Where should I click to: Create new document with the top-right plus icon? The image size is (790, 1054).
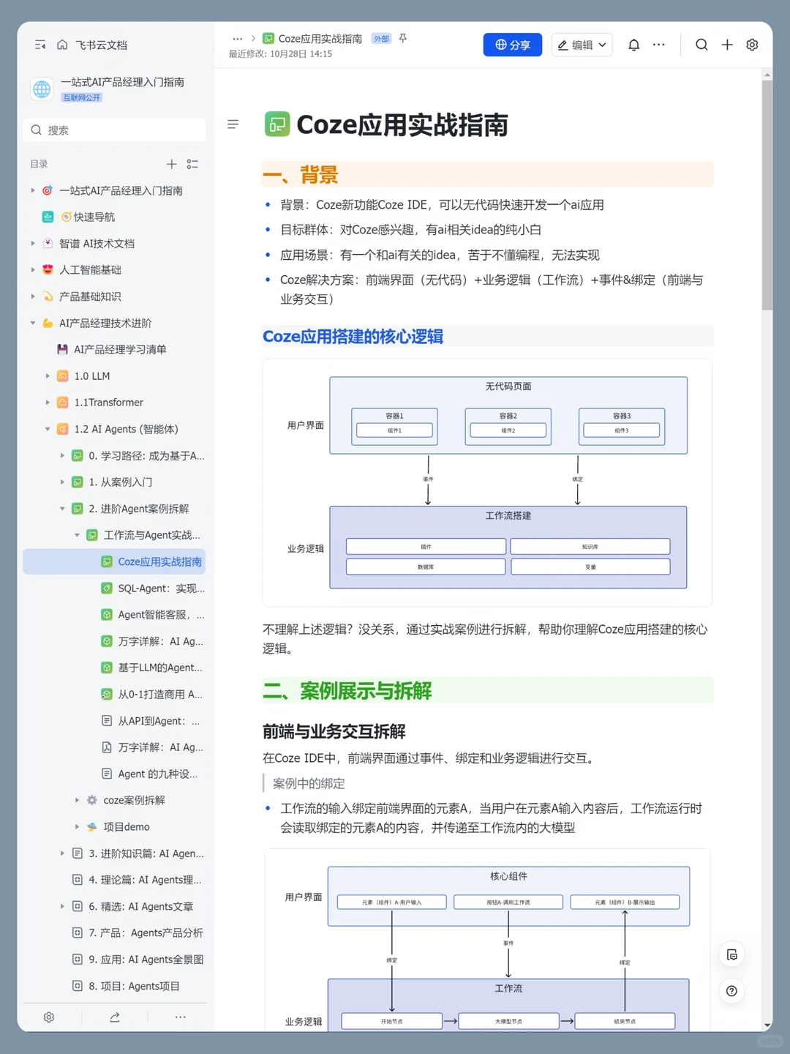click(x=727, y=45)
